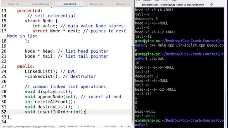Click line number 19 in the gutter
This screenshot has height=128, width=228.
4,46
